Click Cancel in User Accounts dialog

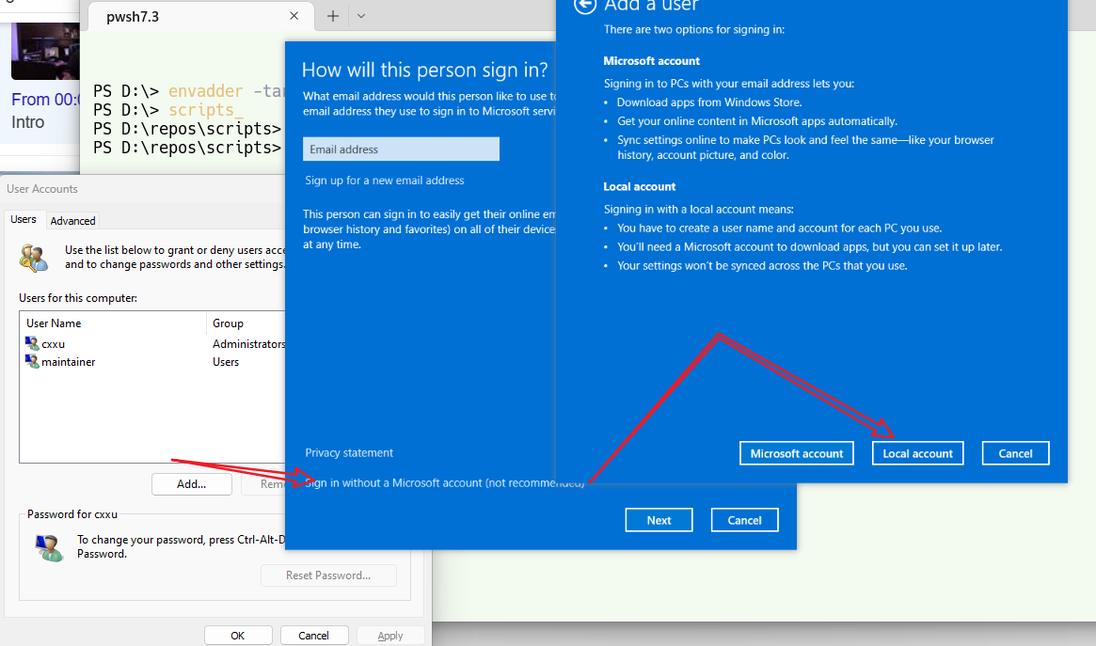313,636
